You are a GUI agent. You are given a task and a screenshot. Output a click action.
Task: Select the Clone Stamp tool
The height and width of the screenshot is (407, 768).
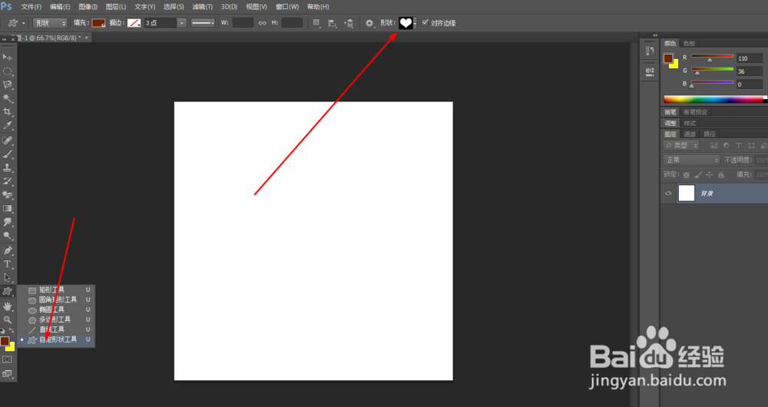[8, 167]
